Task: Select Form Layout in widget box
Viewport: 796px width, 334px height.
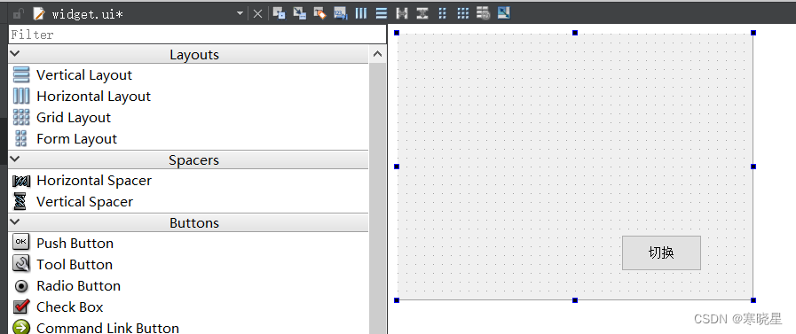Action: (188, 139)
